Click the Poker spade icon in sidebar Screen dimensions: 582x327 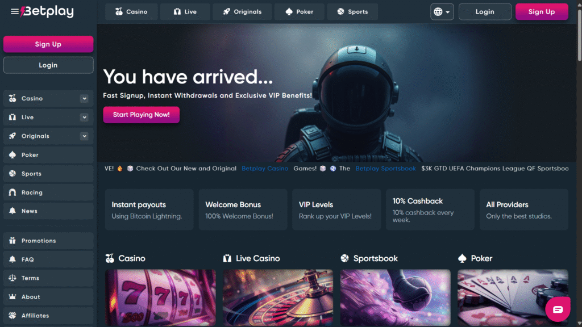click(13, 154)
